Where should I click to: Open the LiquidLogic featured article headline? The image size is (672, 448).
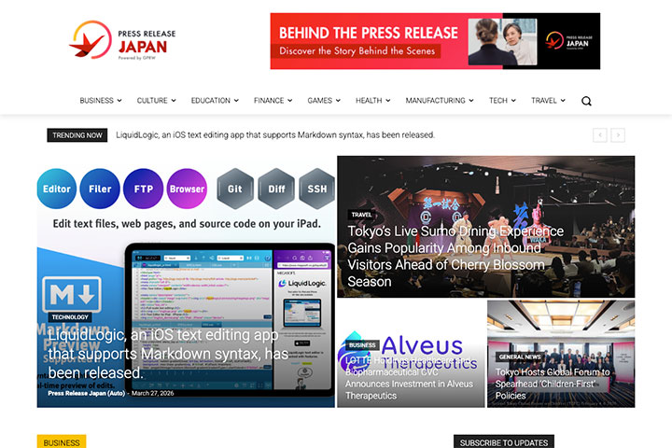pos(168,354)
